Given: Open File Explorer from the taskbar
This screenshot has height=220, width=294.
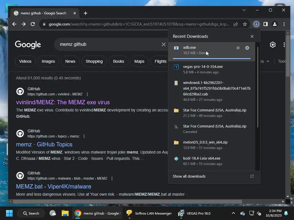Looking at the screenshot, I should click(65, 213).
